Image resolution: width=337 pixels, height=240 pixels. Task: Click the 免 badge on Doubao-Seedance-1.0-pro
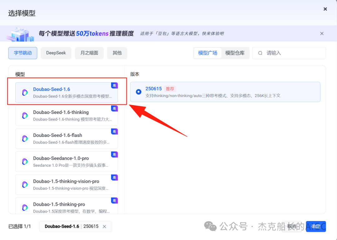click(114, 154)
